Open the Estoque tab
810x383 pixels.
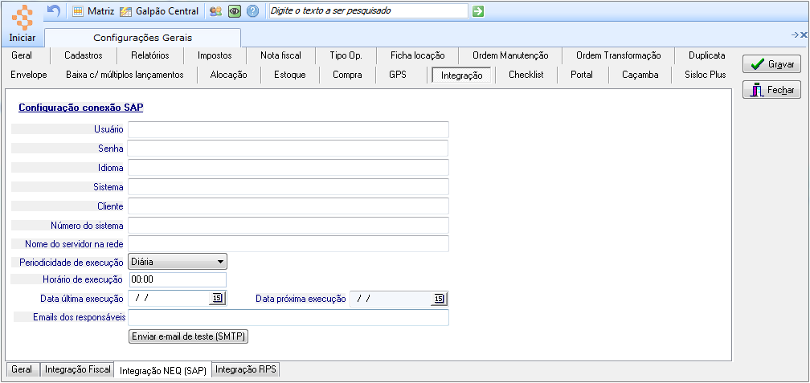[x=290, y=75]
